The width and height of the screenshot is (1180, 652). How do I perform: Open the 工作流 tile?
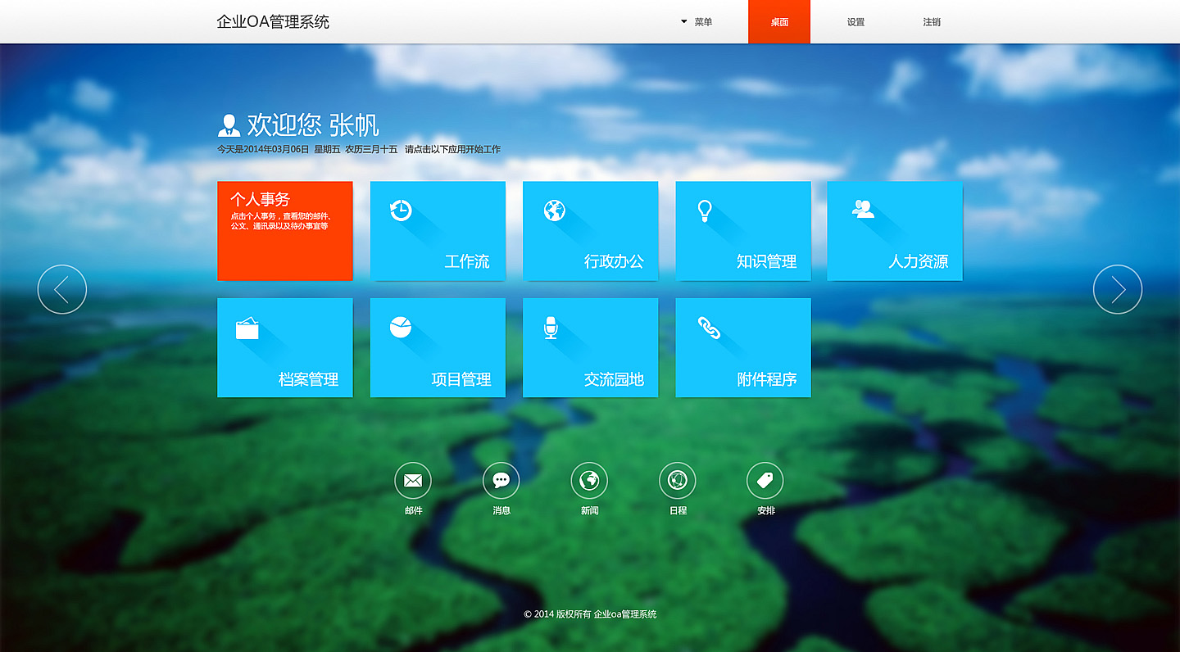click(438, 231)
